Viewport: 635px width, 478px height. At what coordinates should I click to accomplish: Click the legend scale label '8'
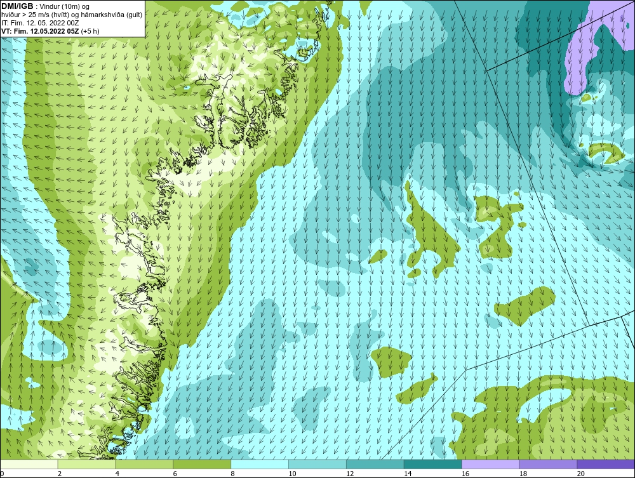click(233, 474)
